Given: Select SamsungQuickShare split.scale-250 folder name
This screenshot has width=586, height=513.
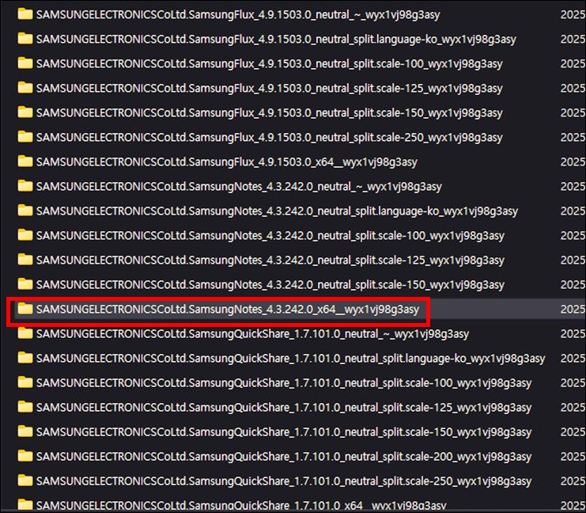Looking at the screenshot, I should pos(284,481).
